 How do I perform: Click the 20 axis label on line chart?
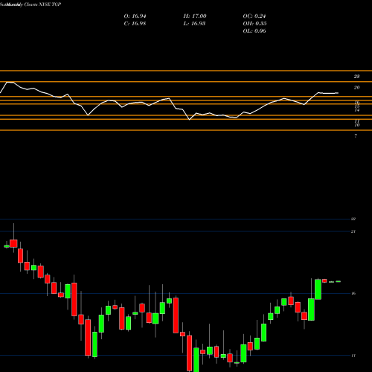click(356, 88)
